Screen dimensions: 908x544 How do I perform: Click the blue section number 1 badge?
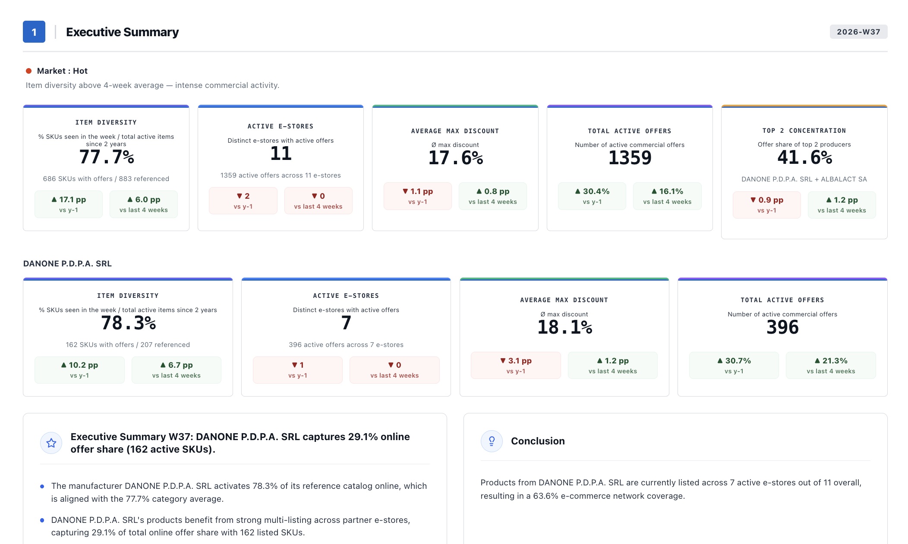coord(34,32)
